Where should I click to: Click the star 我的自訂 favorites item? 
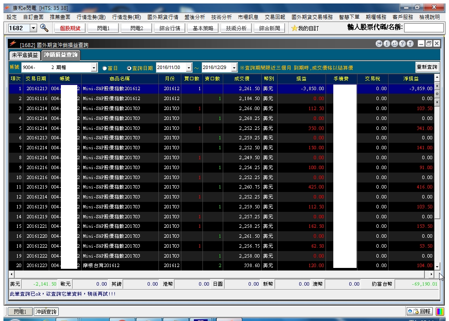pos(305,28)
